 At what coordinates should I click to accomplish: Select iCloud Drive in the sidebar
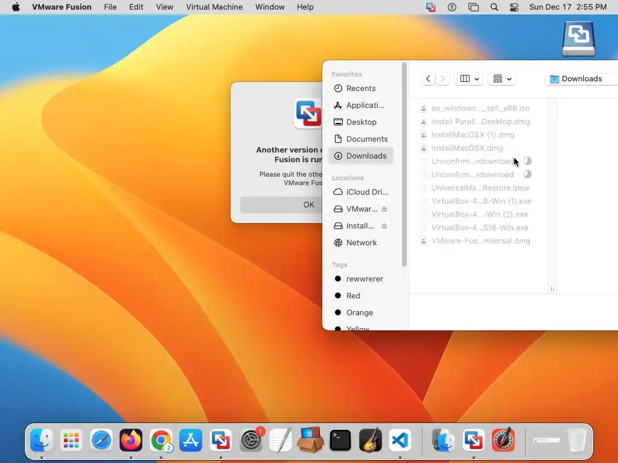coord(361,192)
